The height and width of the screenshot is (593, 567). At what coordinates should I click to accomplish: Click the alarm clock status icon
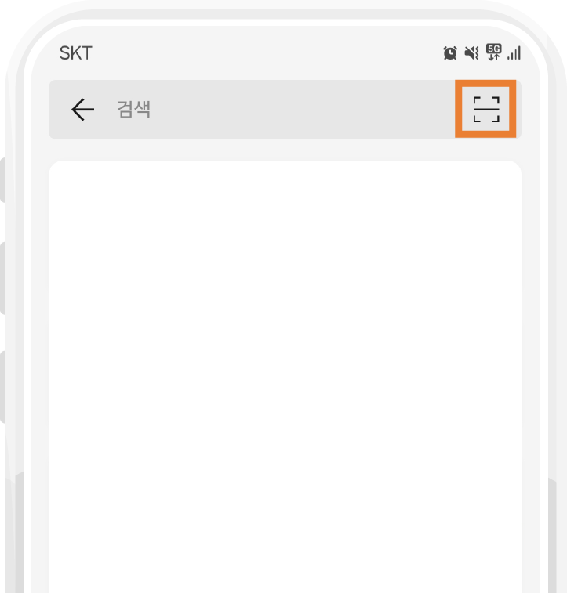pos(450,52)
